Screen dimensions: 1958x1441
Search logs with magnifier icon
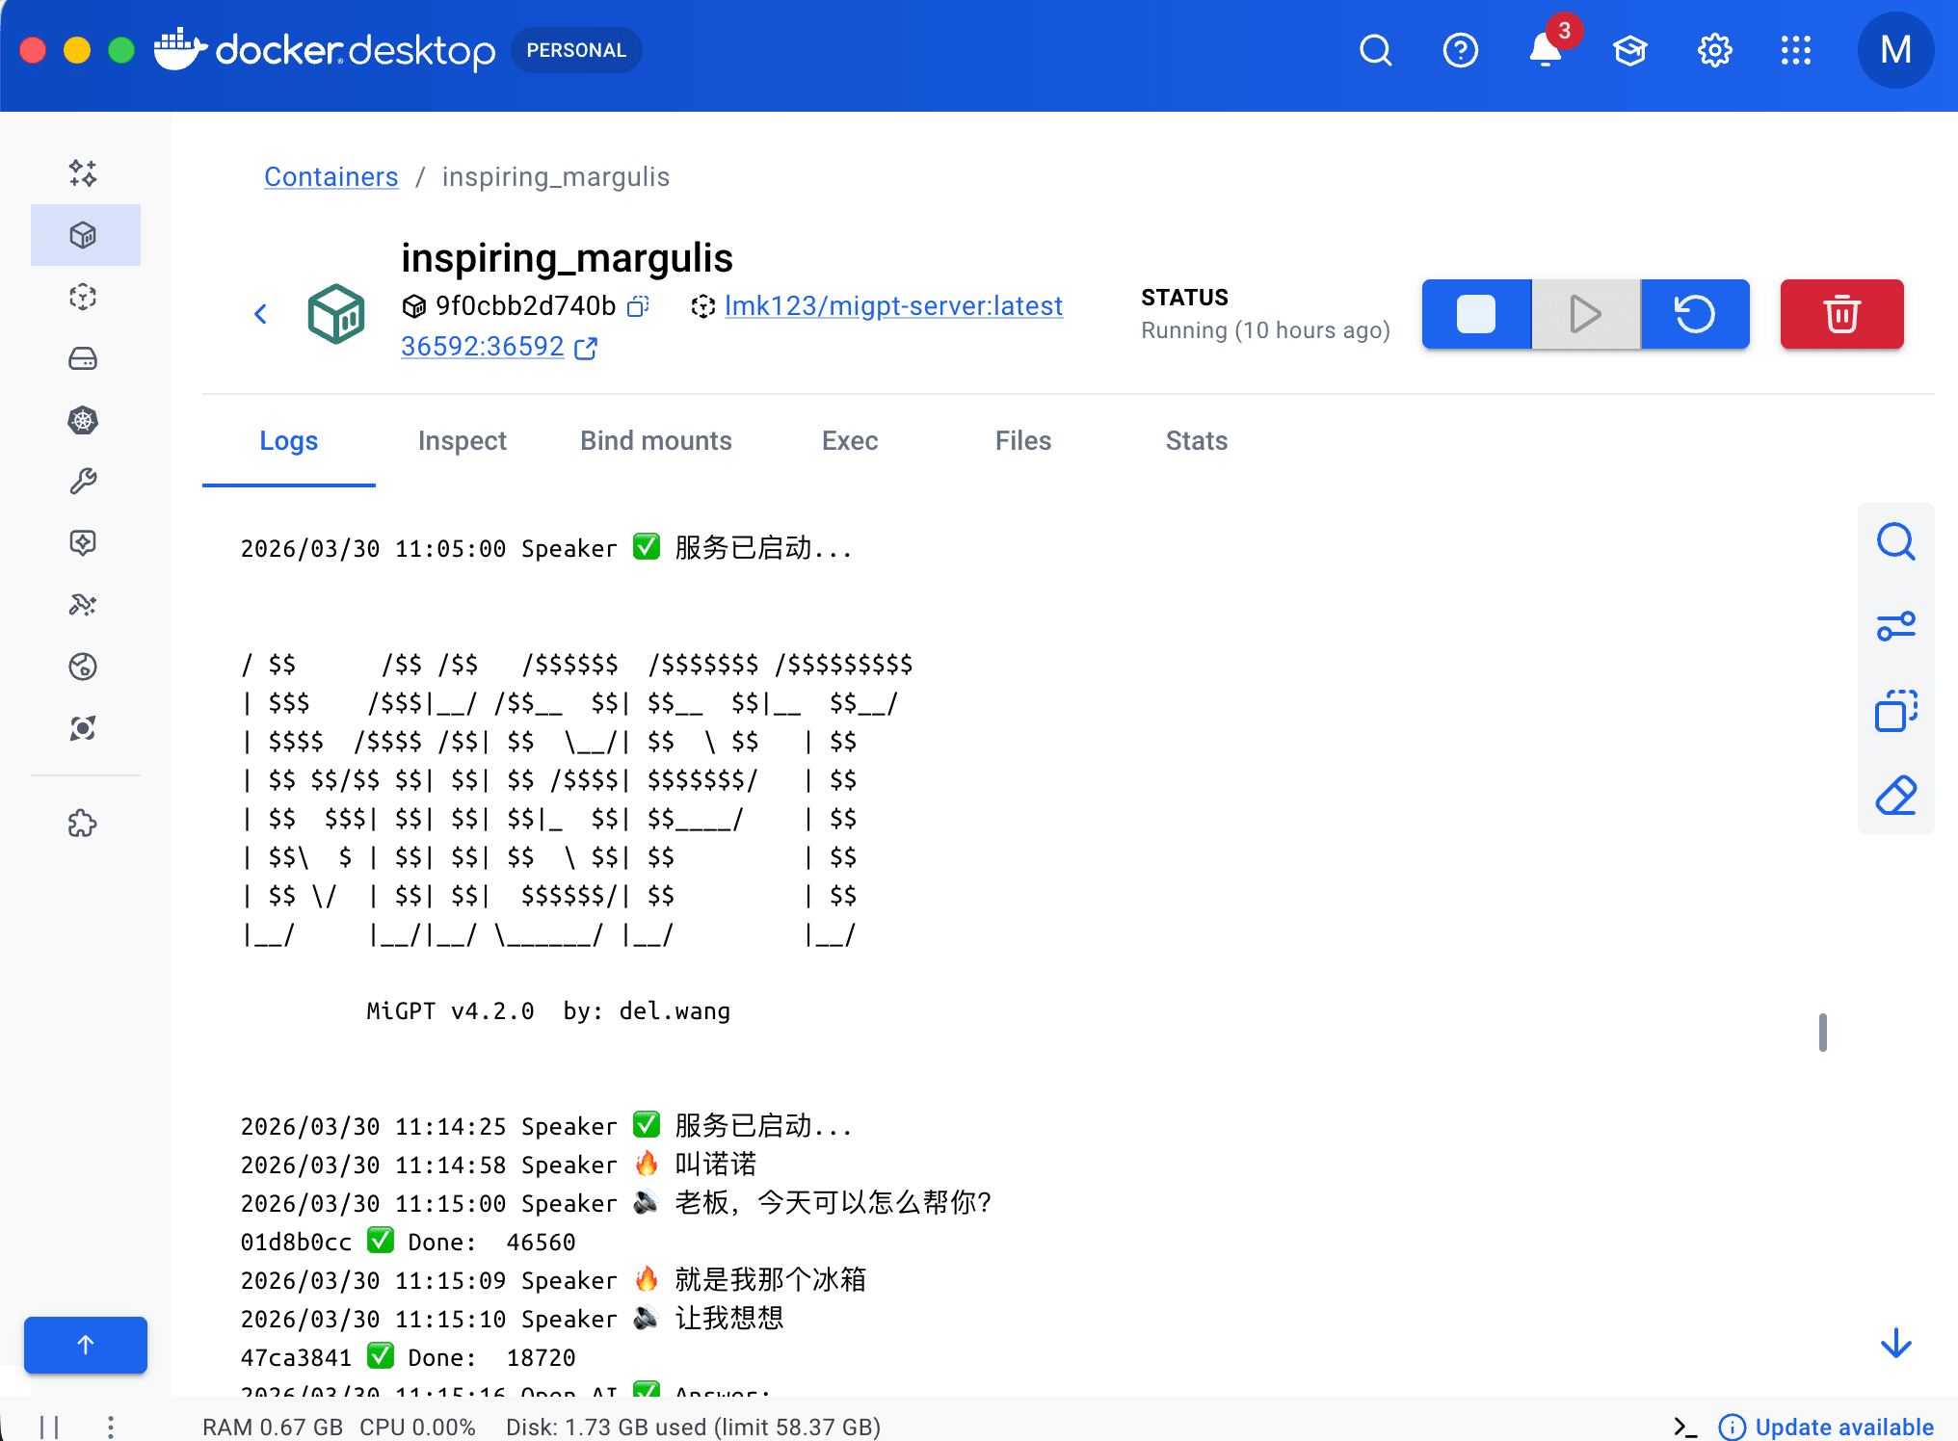pos(1895,542)
